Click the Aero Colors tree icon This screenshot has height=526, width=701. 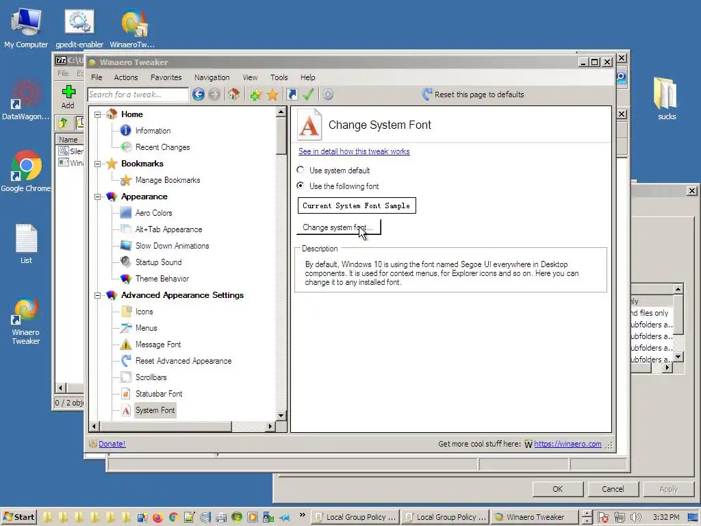[126, 213]
